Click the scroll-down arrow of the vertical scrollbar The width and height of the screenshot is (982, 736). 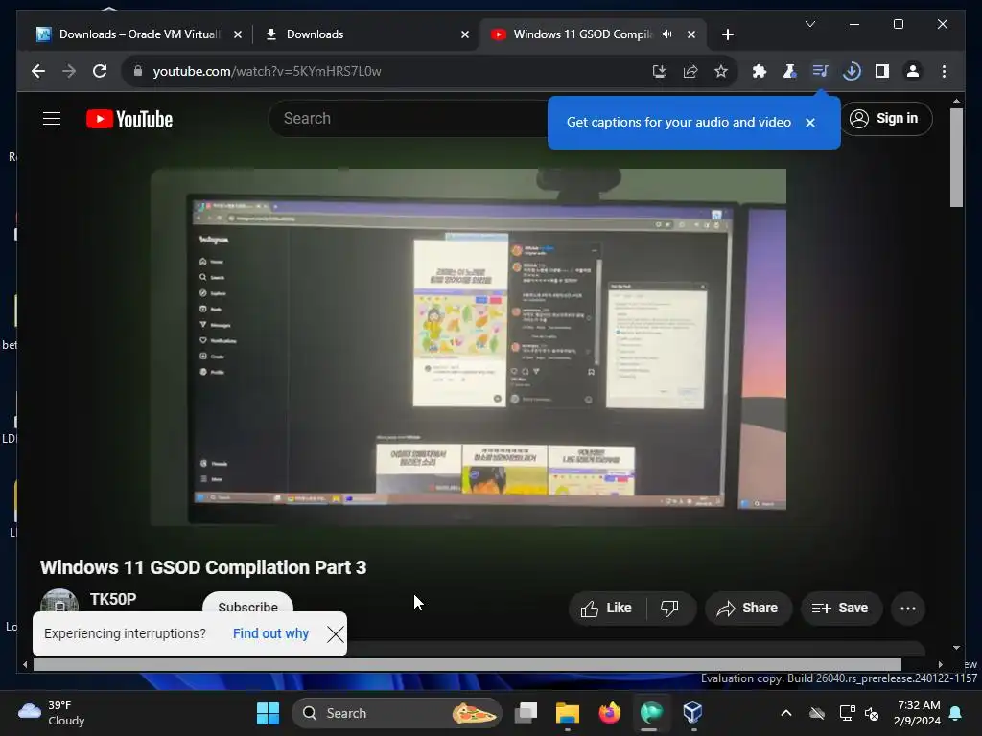[956, 648]
